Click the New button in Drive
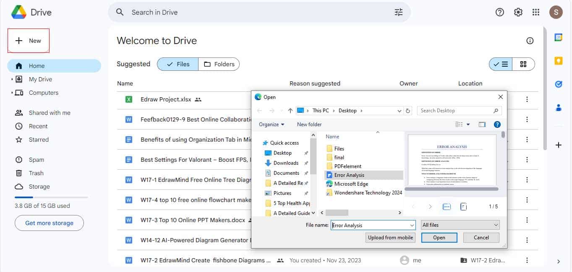572x272 pixels. click(x=29, y=41)
